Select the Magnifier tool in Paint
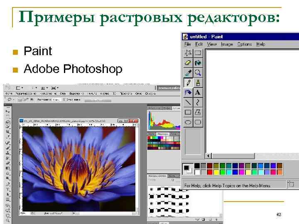This screenshot has height=224, width=299. [198, 73]
